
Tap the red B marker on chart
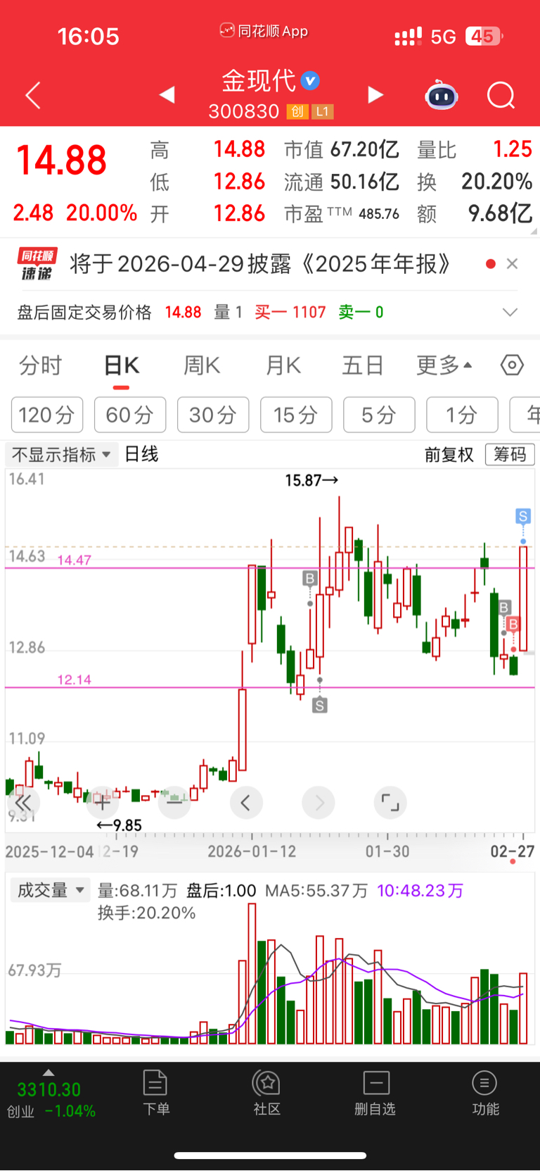point(513,624)
